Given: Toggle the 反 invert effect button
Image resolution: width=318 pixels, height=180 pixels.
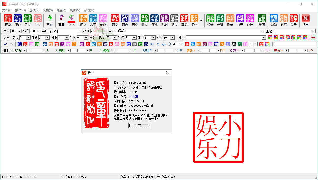Looking at the screenshot, I should pos(239,44).
